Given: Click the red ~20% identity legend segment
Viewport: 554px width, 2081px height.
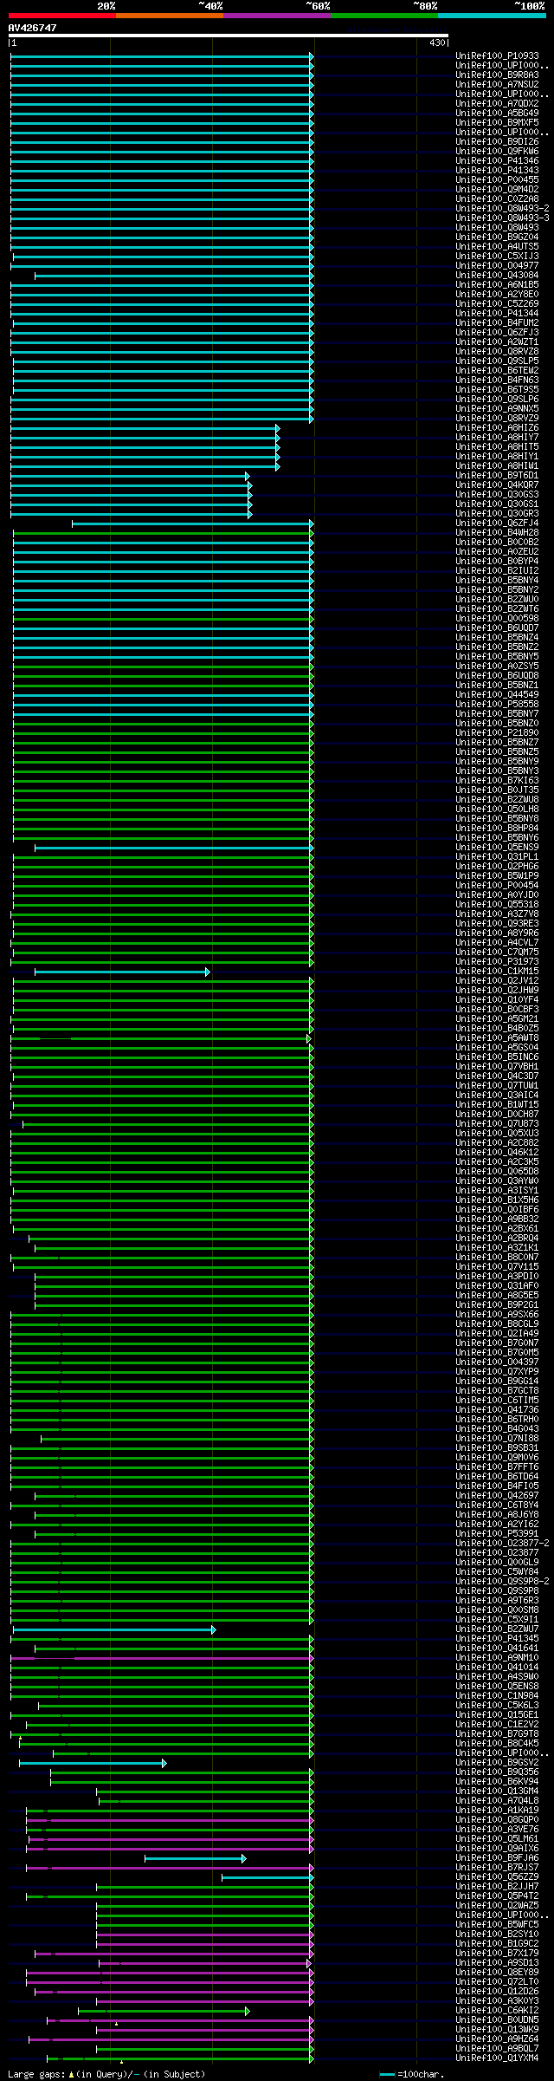Looking at the screenshot, I should pyautogui.click(x=61, y=15).
